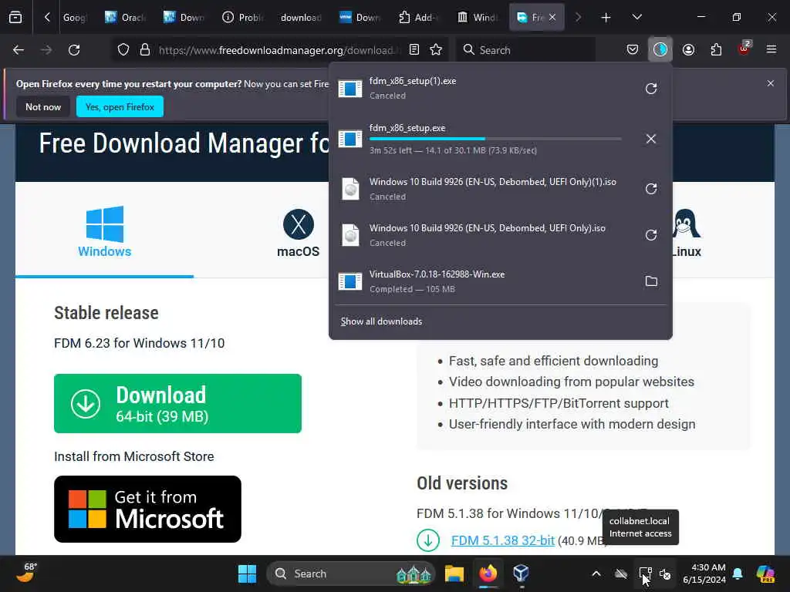The width and height of the screenshot is (790, 592).
Task: Show VirtualBox-7.0.18 installer in folder
Action: 651,281
